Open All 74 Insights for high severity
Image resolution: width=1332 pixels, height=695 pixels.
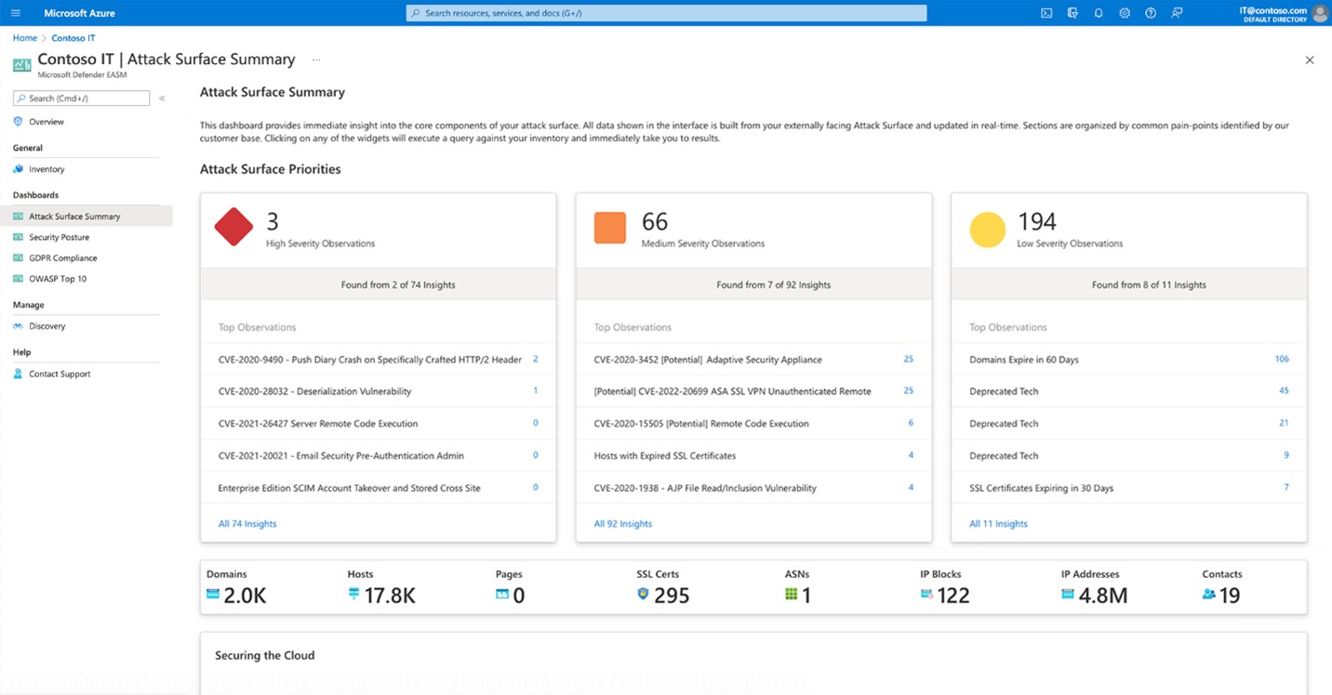(246, 523)
